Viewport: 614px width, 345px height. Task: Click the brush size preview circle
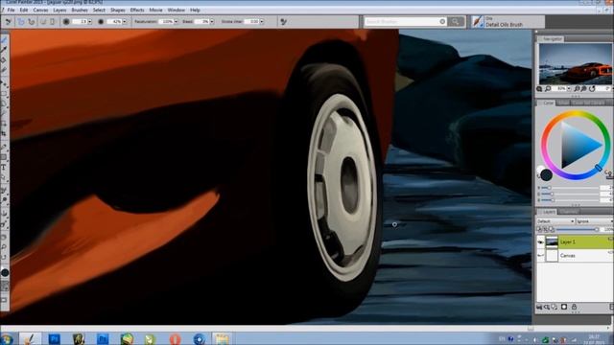(x=66, y=21)
